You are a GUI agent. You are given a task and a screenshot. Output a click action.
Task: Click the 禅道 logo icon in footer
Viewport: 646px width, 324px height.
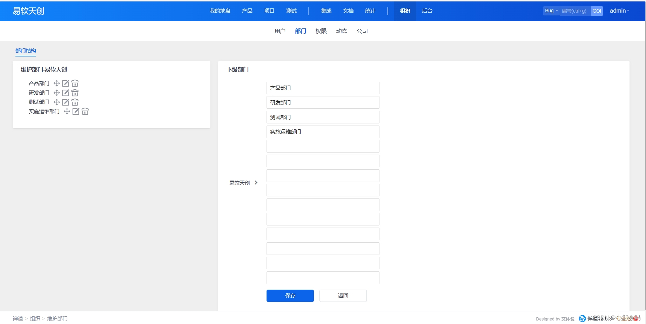(x=582, y=318)
